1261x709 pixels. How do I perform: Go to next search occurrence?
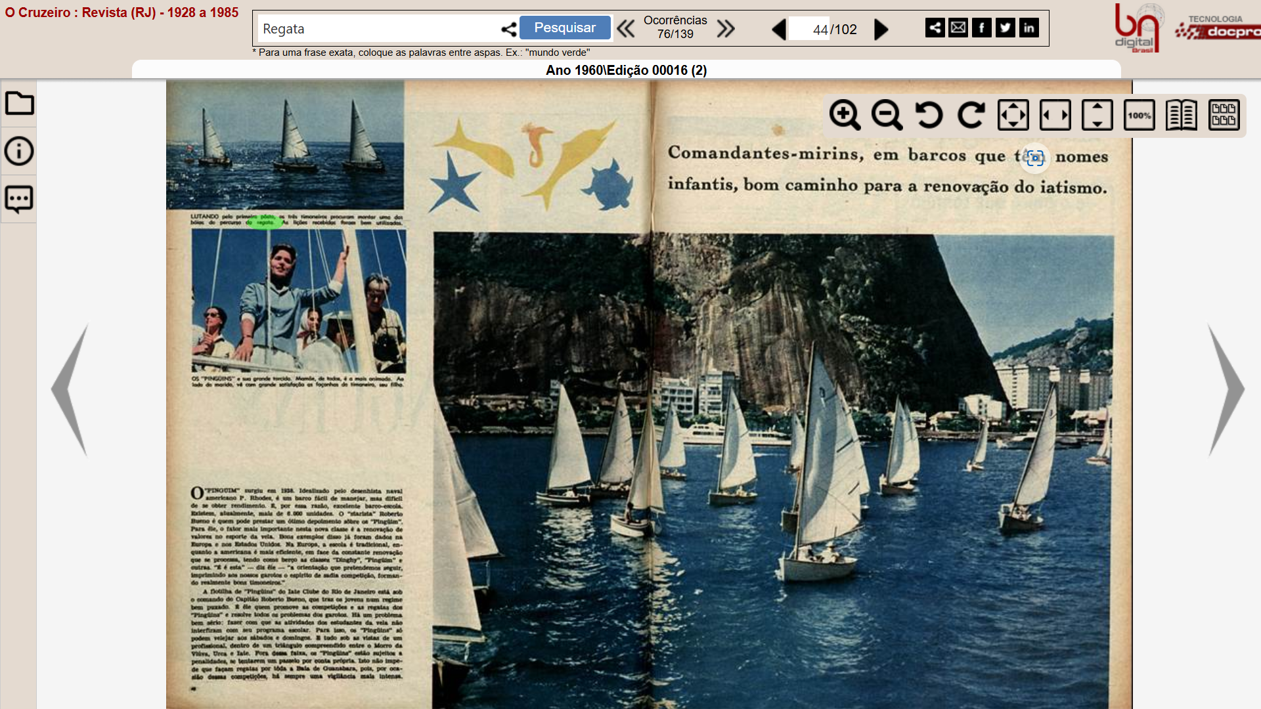click(726, 29)
